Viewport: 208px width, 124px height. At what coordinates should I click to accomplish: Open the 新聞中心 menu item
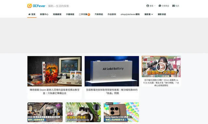44,14
